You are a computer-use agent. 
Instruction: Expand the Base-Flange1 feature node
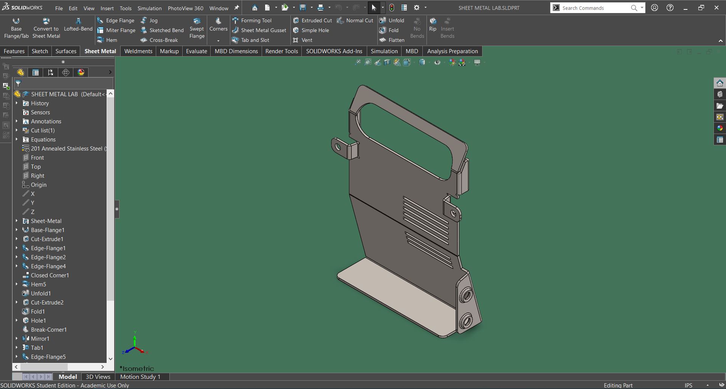click(17, 230)
